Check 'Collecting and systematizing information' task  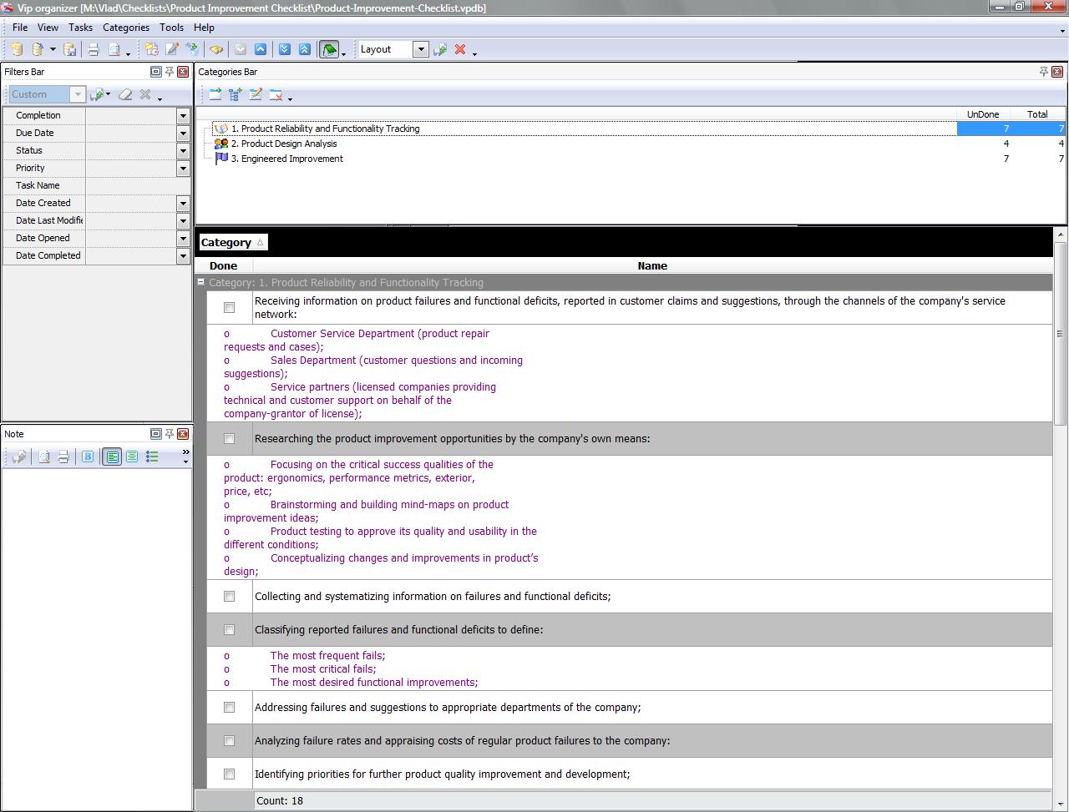click(x=229, y=597)
